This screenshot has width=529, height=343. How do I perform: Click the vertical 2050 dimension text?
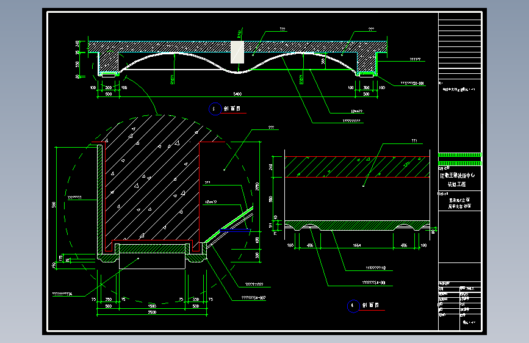click(x=257, y=186)
